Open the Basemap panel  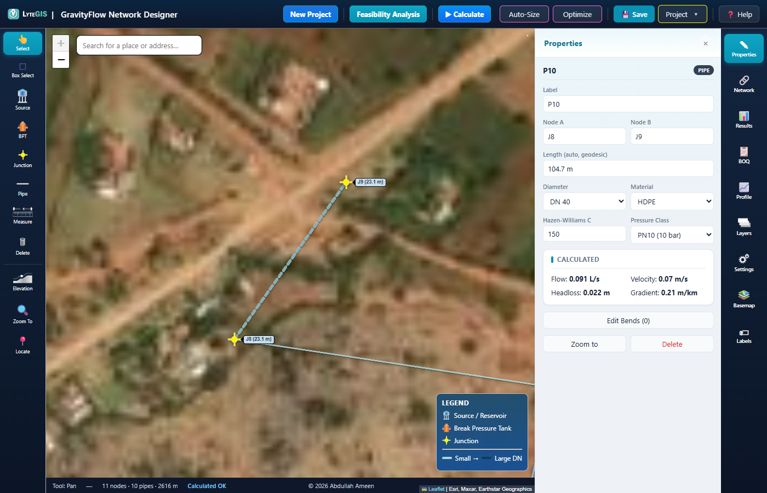tap(743, 300)
